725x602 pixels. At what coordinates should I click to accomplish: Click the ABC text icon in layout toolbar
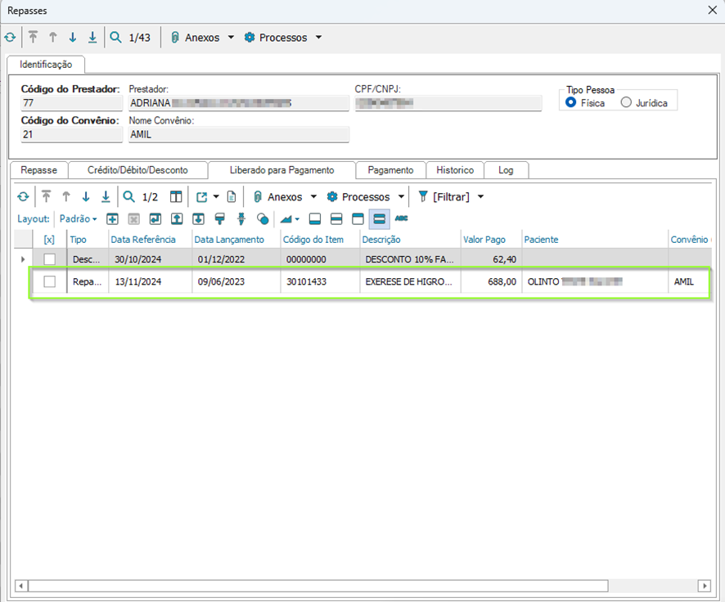point(401,218)
